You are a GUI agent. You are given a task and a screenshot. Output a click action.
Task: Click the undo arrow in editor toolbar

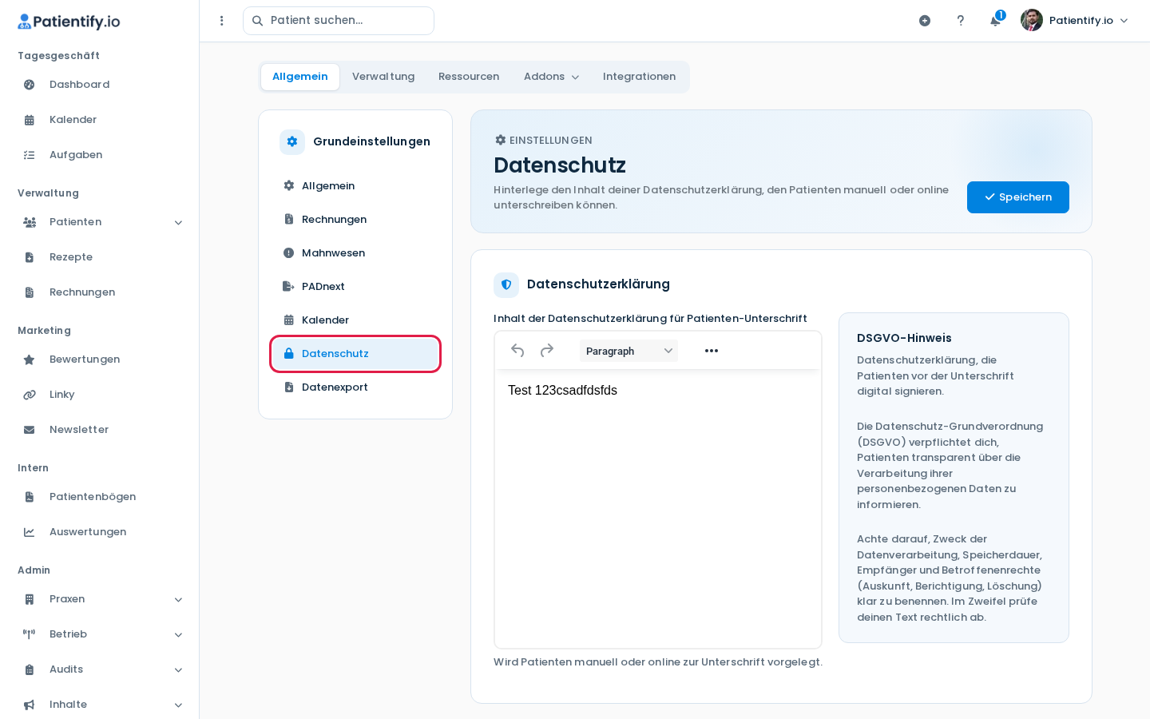coord(517,351)
